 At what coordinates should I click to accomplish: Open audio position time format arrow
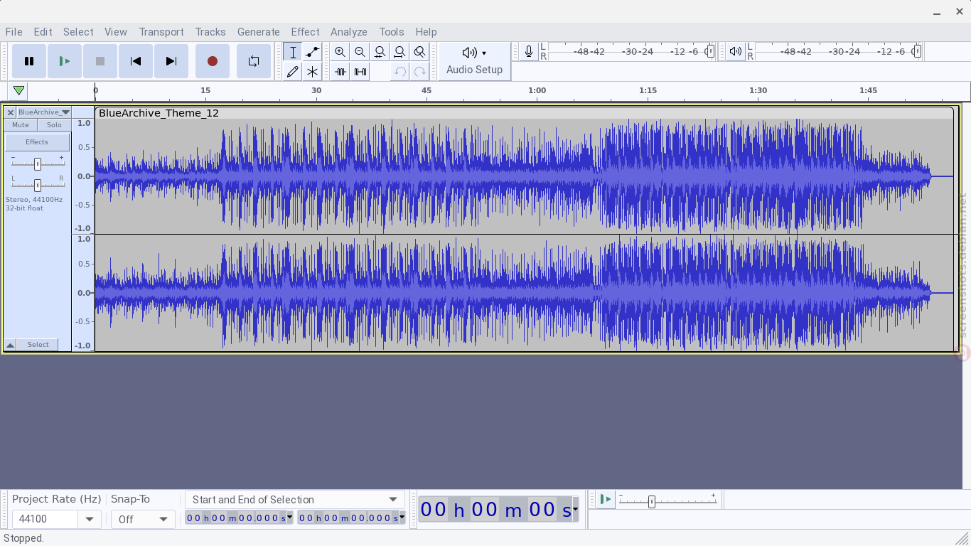(x=575, y=510)
